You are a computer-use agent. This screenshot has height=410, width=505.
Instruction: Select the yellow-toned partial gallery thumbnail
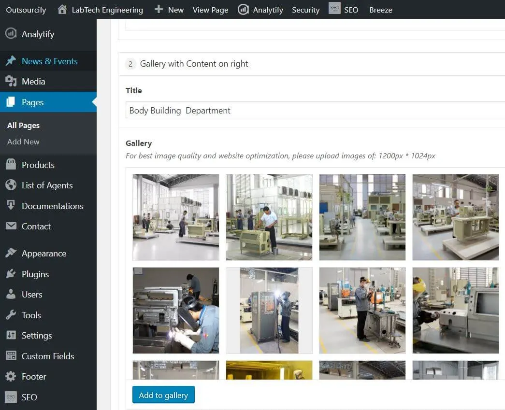coord(269,370)
